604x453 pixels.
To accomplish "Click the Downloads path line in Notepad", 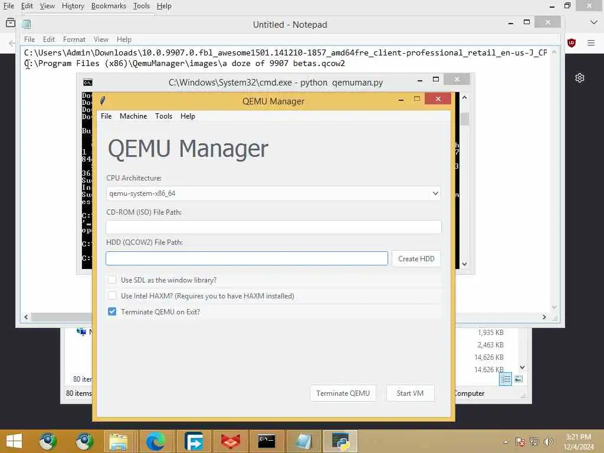I will [x=285, y=52].
